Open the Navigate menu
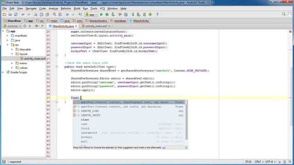This screenshot has width=294, height=165. coord(31,8)
